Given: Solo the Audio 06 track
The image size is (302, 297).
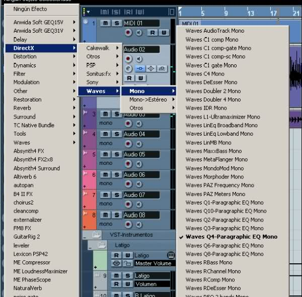Looking at the screenshot, I should [x=116, y=174].
